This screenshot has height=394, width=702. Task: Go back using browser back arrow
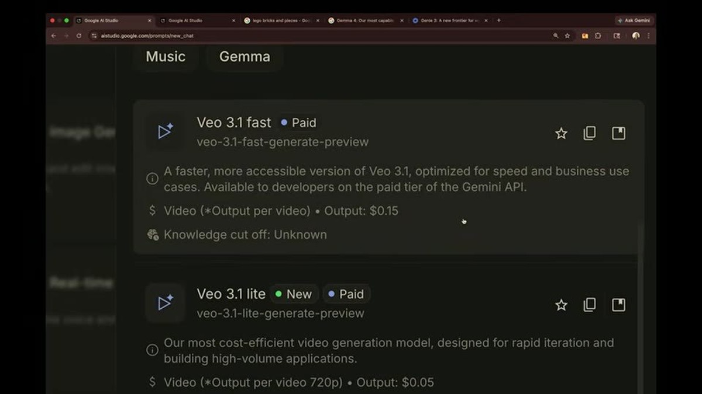coord(53,36)
